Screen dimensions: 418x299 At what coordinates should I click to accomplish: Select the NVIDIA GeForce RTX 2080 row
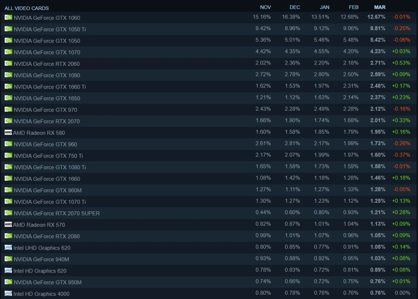pos(209,236)
